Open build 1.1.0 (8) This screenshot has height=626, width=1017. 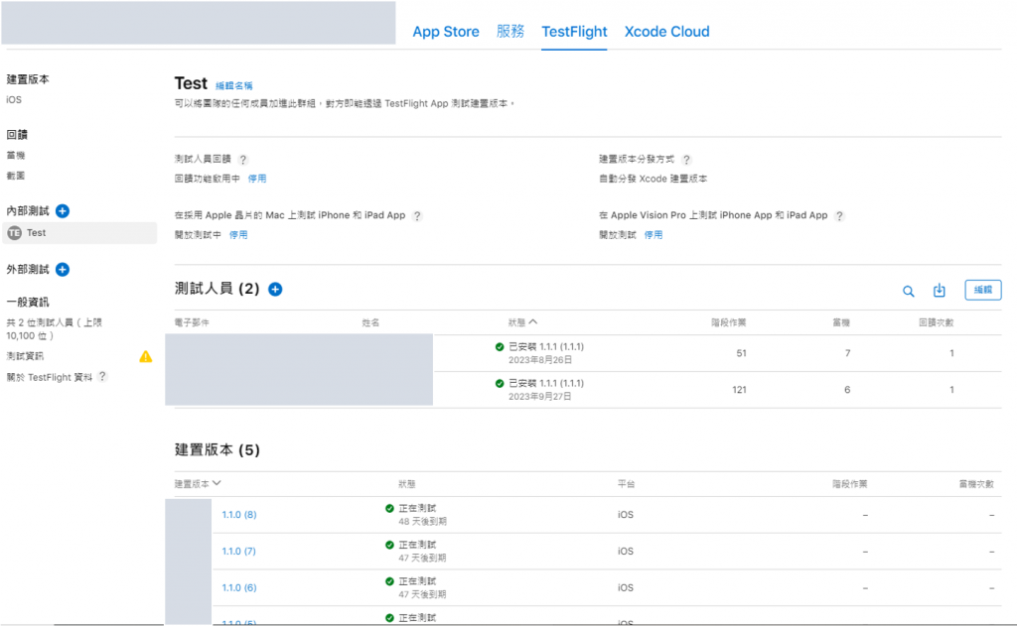[239, 515]
